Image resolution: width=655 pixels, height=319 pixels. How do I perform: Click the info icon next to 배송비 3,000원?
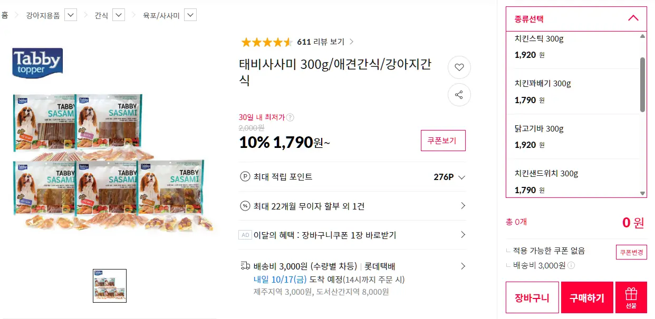click(571, 266)
